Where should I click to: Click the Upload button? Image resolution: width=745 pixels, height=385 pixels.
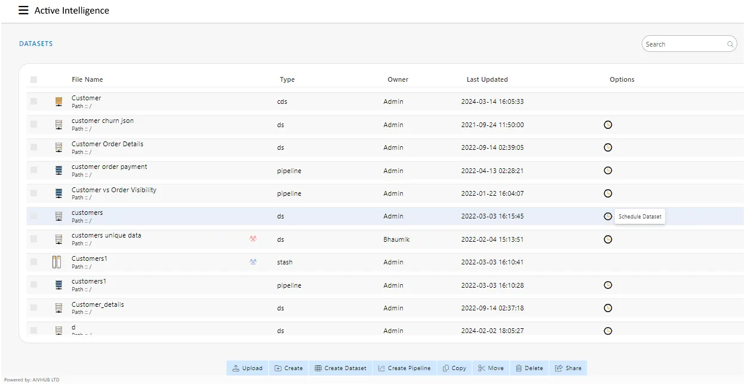click(x=247, y=368)
